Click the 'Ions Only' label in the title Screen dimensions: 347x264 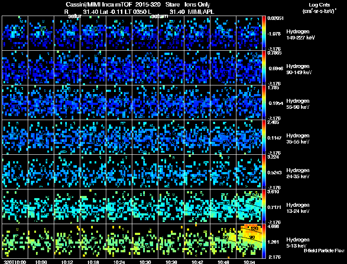(x=197, y=5)
